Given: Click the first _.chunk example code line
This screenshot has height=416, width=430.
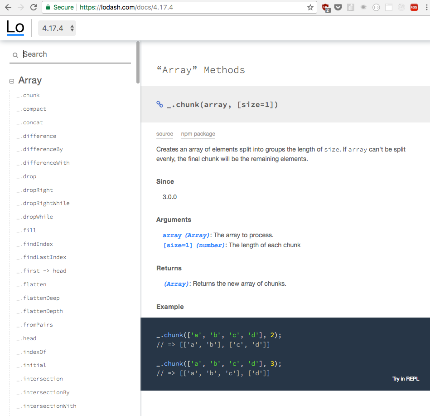Looking at the screenshot, I should [219, 335].
